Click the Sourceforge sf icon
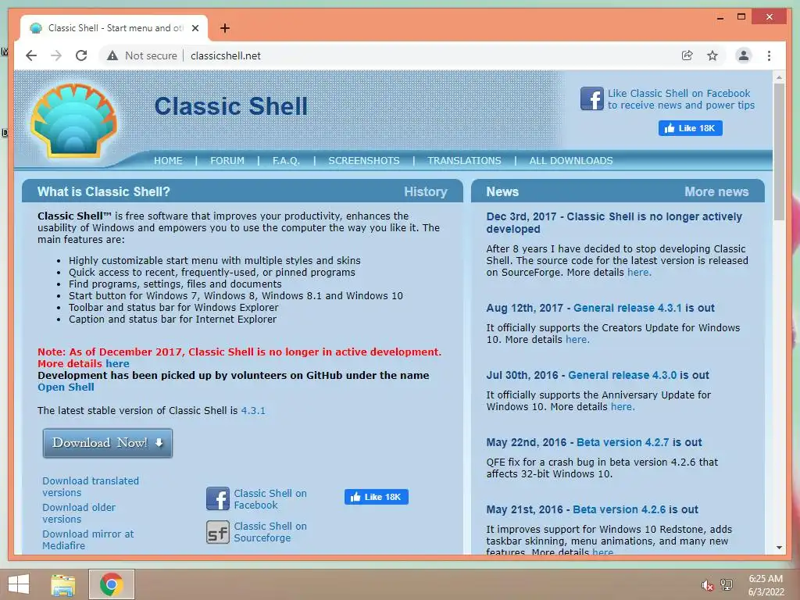 218,532
